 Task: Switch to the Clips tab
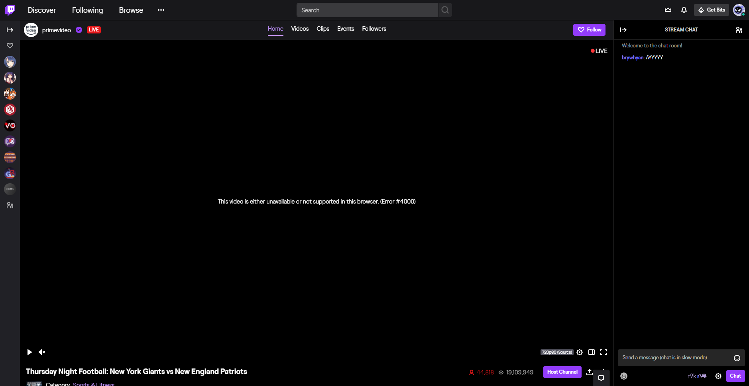pos(323,29)
